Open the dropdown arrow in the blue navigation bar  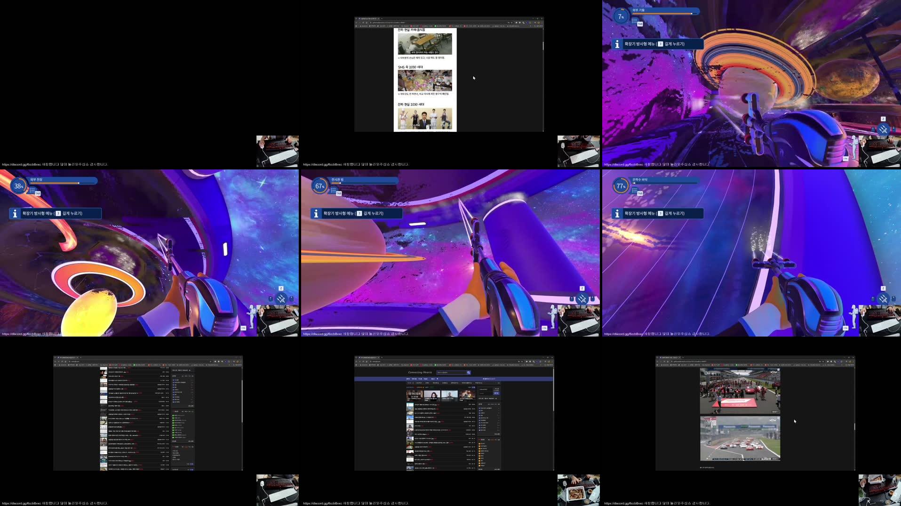pyautogui.click(x=438, y=379)
